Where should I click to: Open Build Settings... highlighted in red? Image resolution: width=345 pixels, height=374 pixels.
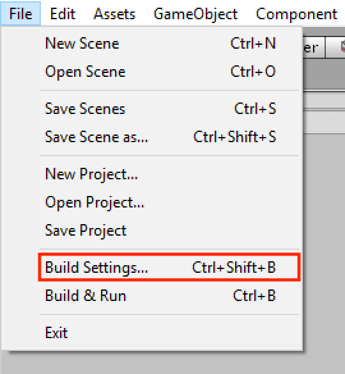169,267
